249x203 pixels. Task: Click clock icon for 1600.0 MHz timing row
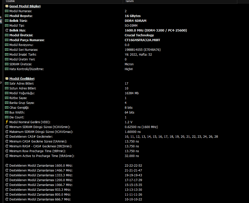pos(7,166)
